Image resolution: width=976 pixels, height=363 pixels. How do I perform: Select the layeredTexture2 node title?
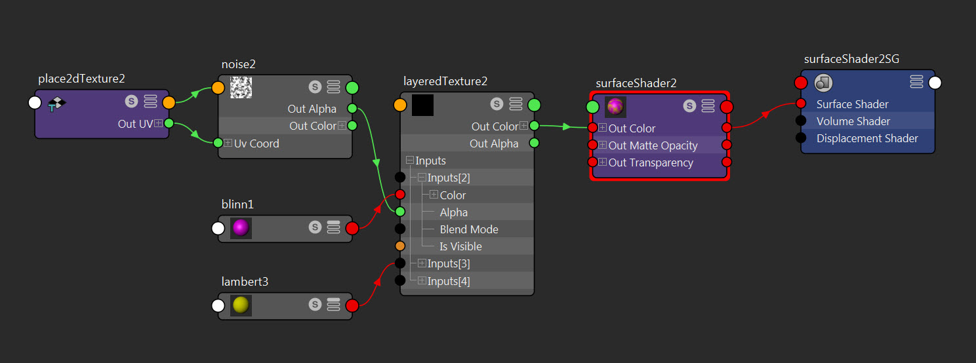446,81
